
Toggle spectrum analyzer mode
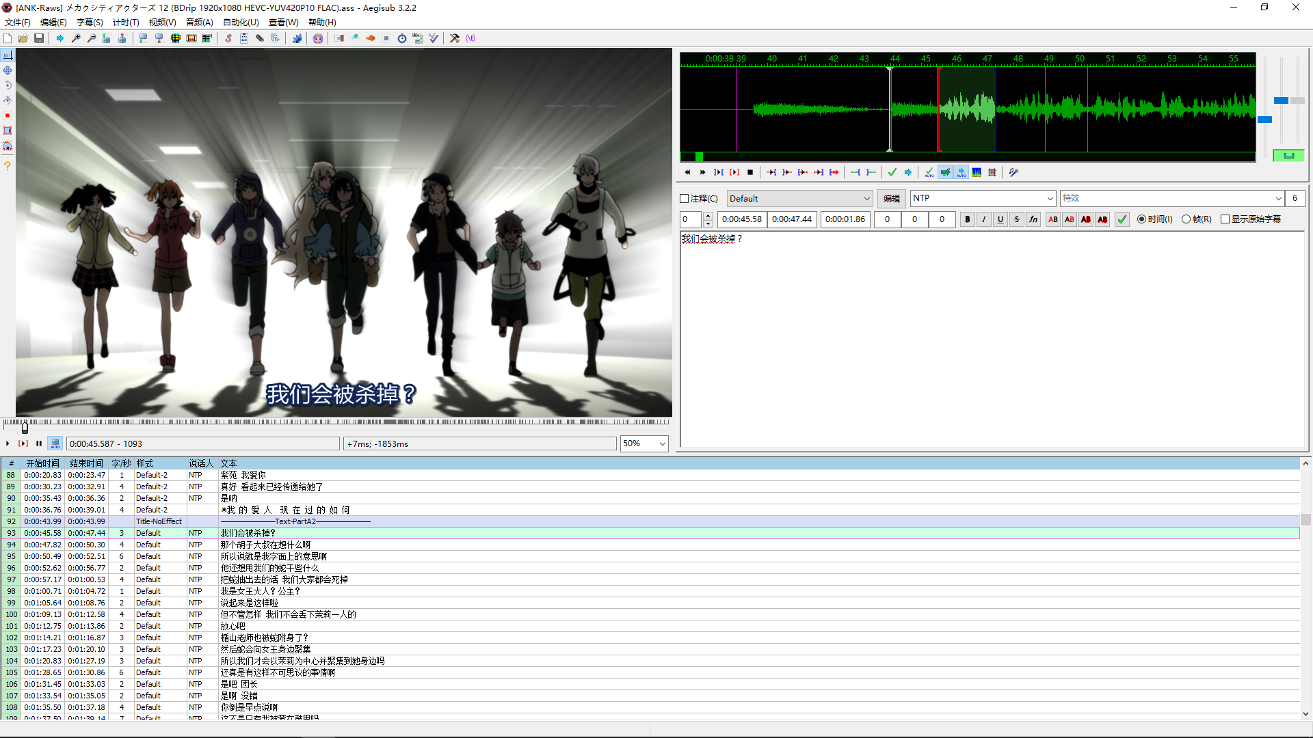tap(977, 172)
